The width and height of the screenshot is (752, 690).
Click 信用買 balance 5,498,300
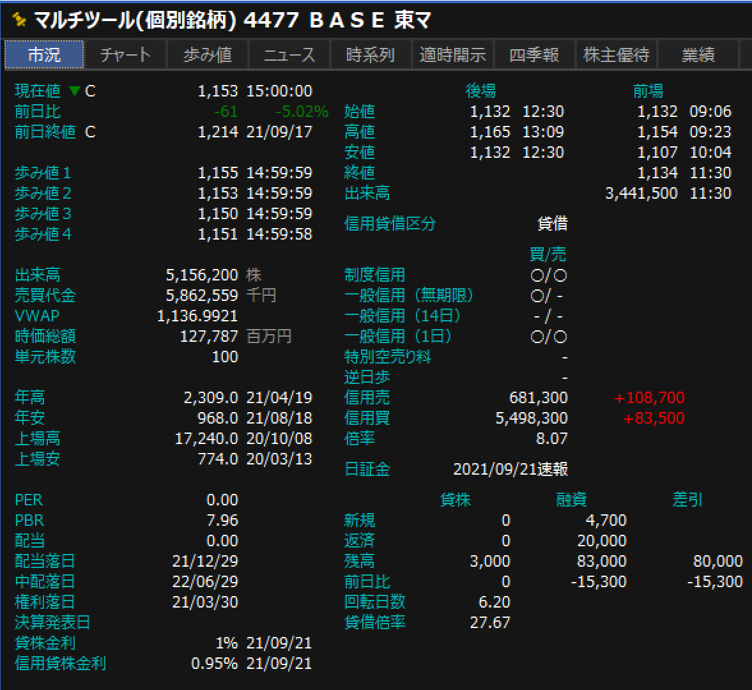(532, 418)
